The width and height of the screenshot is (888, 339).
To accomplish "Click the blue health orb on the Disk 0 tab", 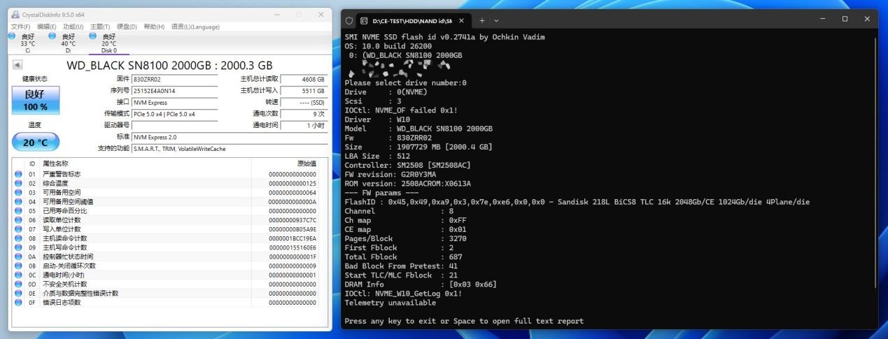I will tap(92, 36).
